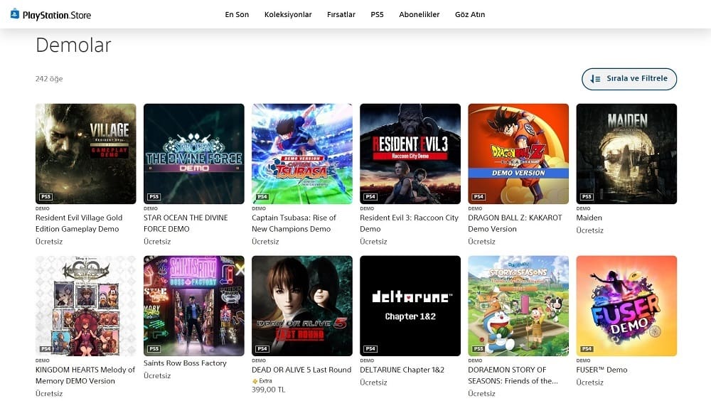Open the Fırsatlar menu
The width and height of the screenshot is (711, 401).
tap(341, 14)
